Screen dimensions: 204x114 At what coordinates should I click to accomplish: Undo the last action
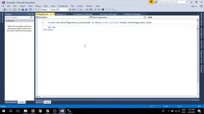coord(31,10)
